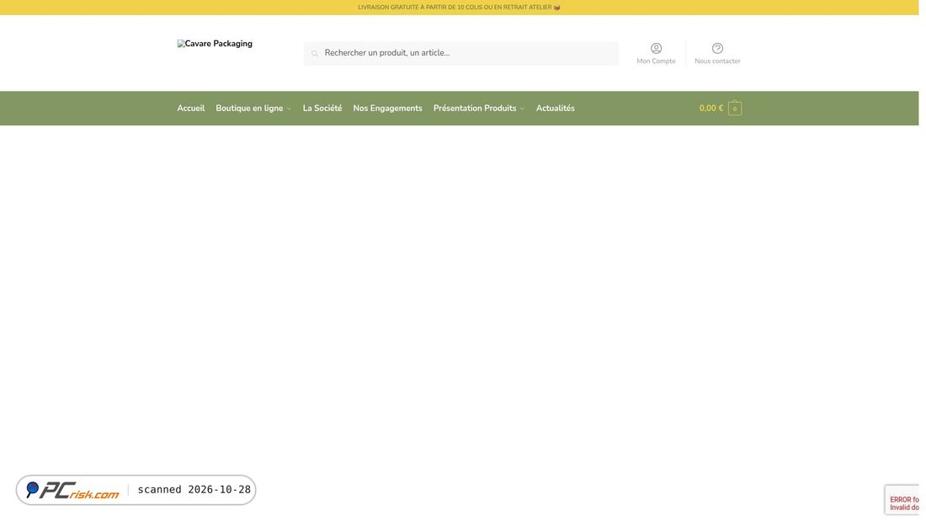Open Nos Engagements menu item
The image size is (926, 521).
point(387,108)
